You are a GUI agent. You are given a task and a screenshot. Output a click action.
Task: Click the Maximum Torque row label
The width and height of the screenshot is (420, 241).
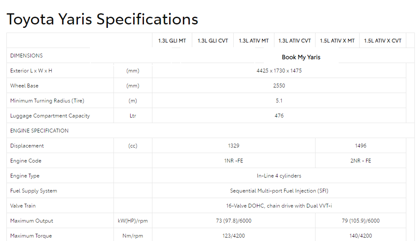[x=31, y=236]
